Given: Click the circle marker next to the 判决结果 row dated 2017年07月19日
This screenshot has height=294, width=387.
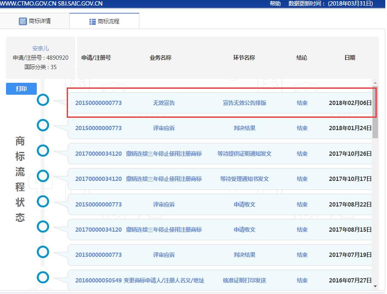Looking at the screenshot, I should pyautogui.click(x=43, y=252).
